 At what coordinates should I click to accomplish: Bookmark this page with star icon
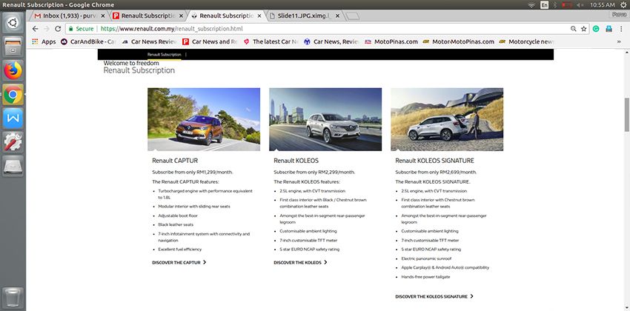[583, 29]
